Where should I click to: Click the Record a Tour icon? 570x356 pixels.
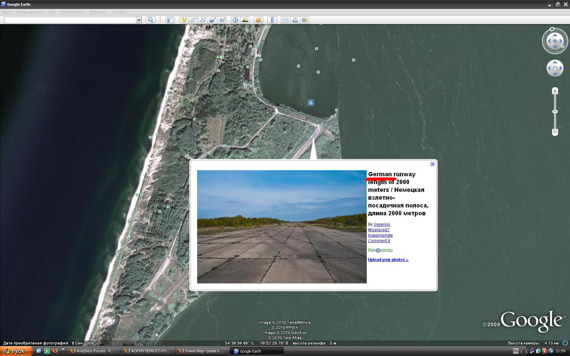click(222, 20)
